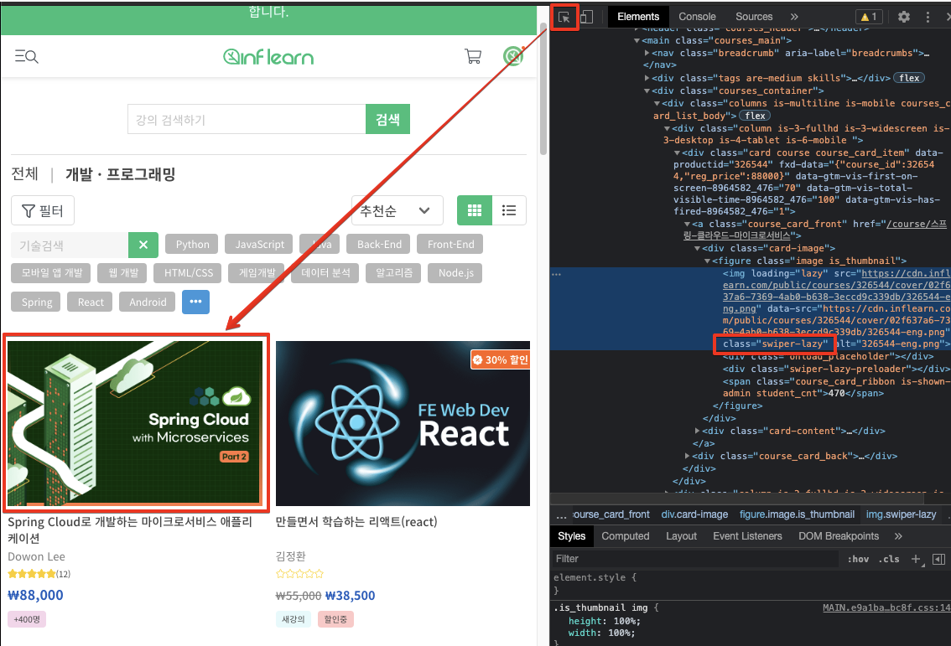Switch to the Console tab

click(697, 17)
